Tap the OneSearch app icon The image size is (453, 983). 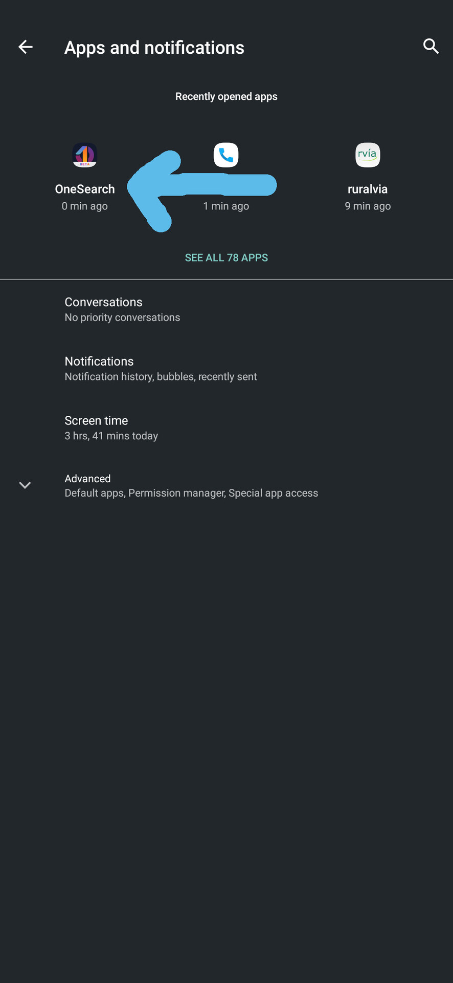85,155
